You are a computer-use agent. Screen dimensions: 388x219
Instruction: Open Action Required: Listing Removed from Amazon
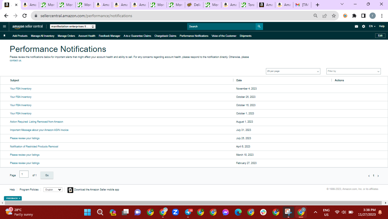pyautogui.click(x=37, y=122)
